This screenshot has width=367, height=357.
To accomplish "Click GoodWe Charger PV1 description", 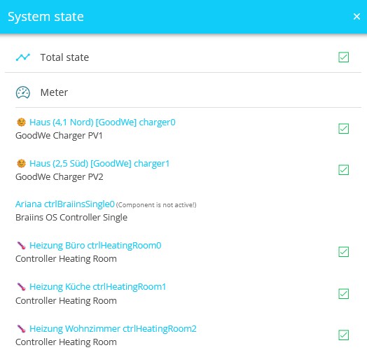I will pyautogui.click(x=59, y=136).
